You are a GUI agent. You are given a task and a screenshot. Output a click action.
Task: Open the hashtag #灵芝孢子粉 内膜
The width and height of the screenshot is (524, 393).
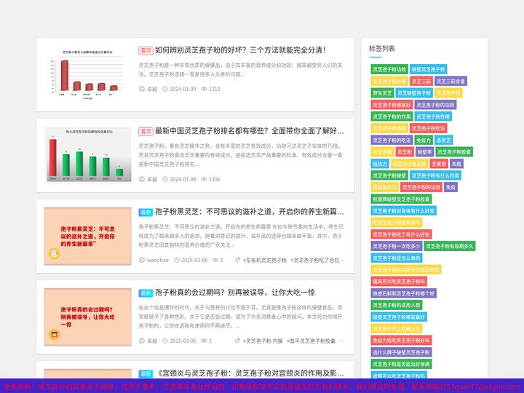tap(263, 341)
